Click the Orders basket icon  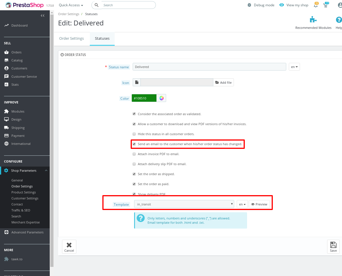click(x=6, y=52)
